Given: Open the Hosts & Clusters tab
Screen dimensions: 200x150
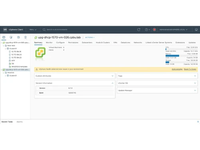Looking at the screenshot, I should [103, 42].
